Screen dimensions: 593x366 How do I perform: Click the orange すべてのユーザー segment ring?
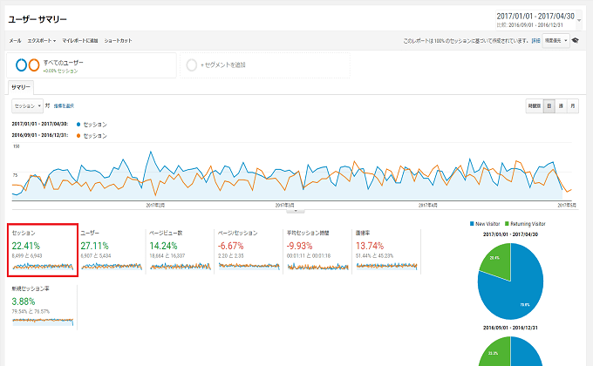34,65
